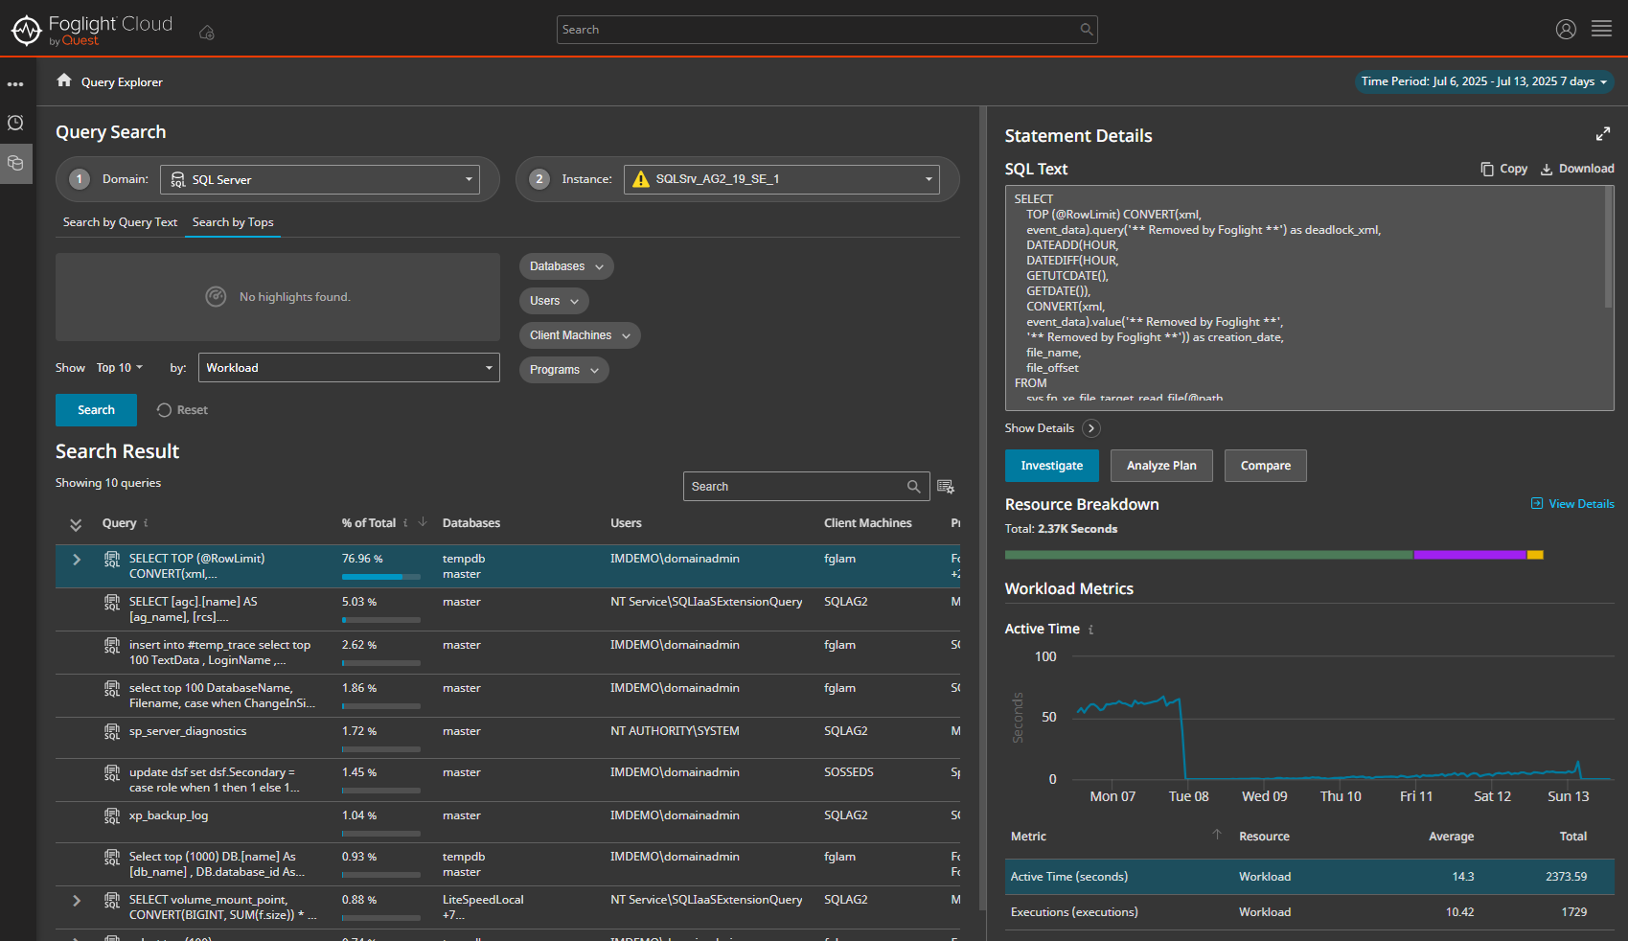Select update dsf set dsf.Secondary row
The height and width of the screenshot is (941, 1628).
[508, 780]
